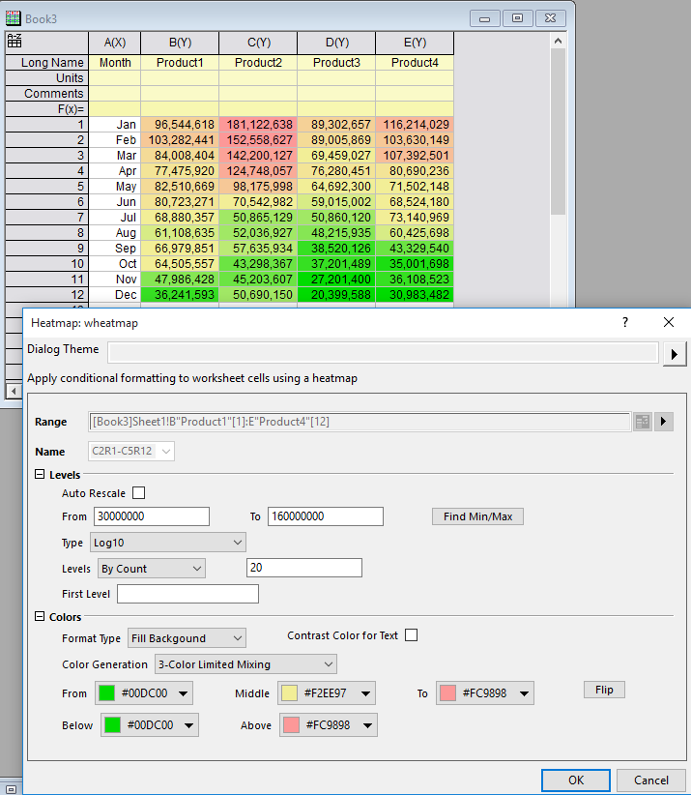
Task: Close the Book3 window
Action: click(x=550, y=18)
